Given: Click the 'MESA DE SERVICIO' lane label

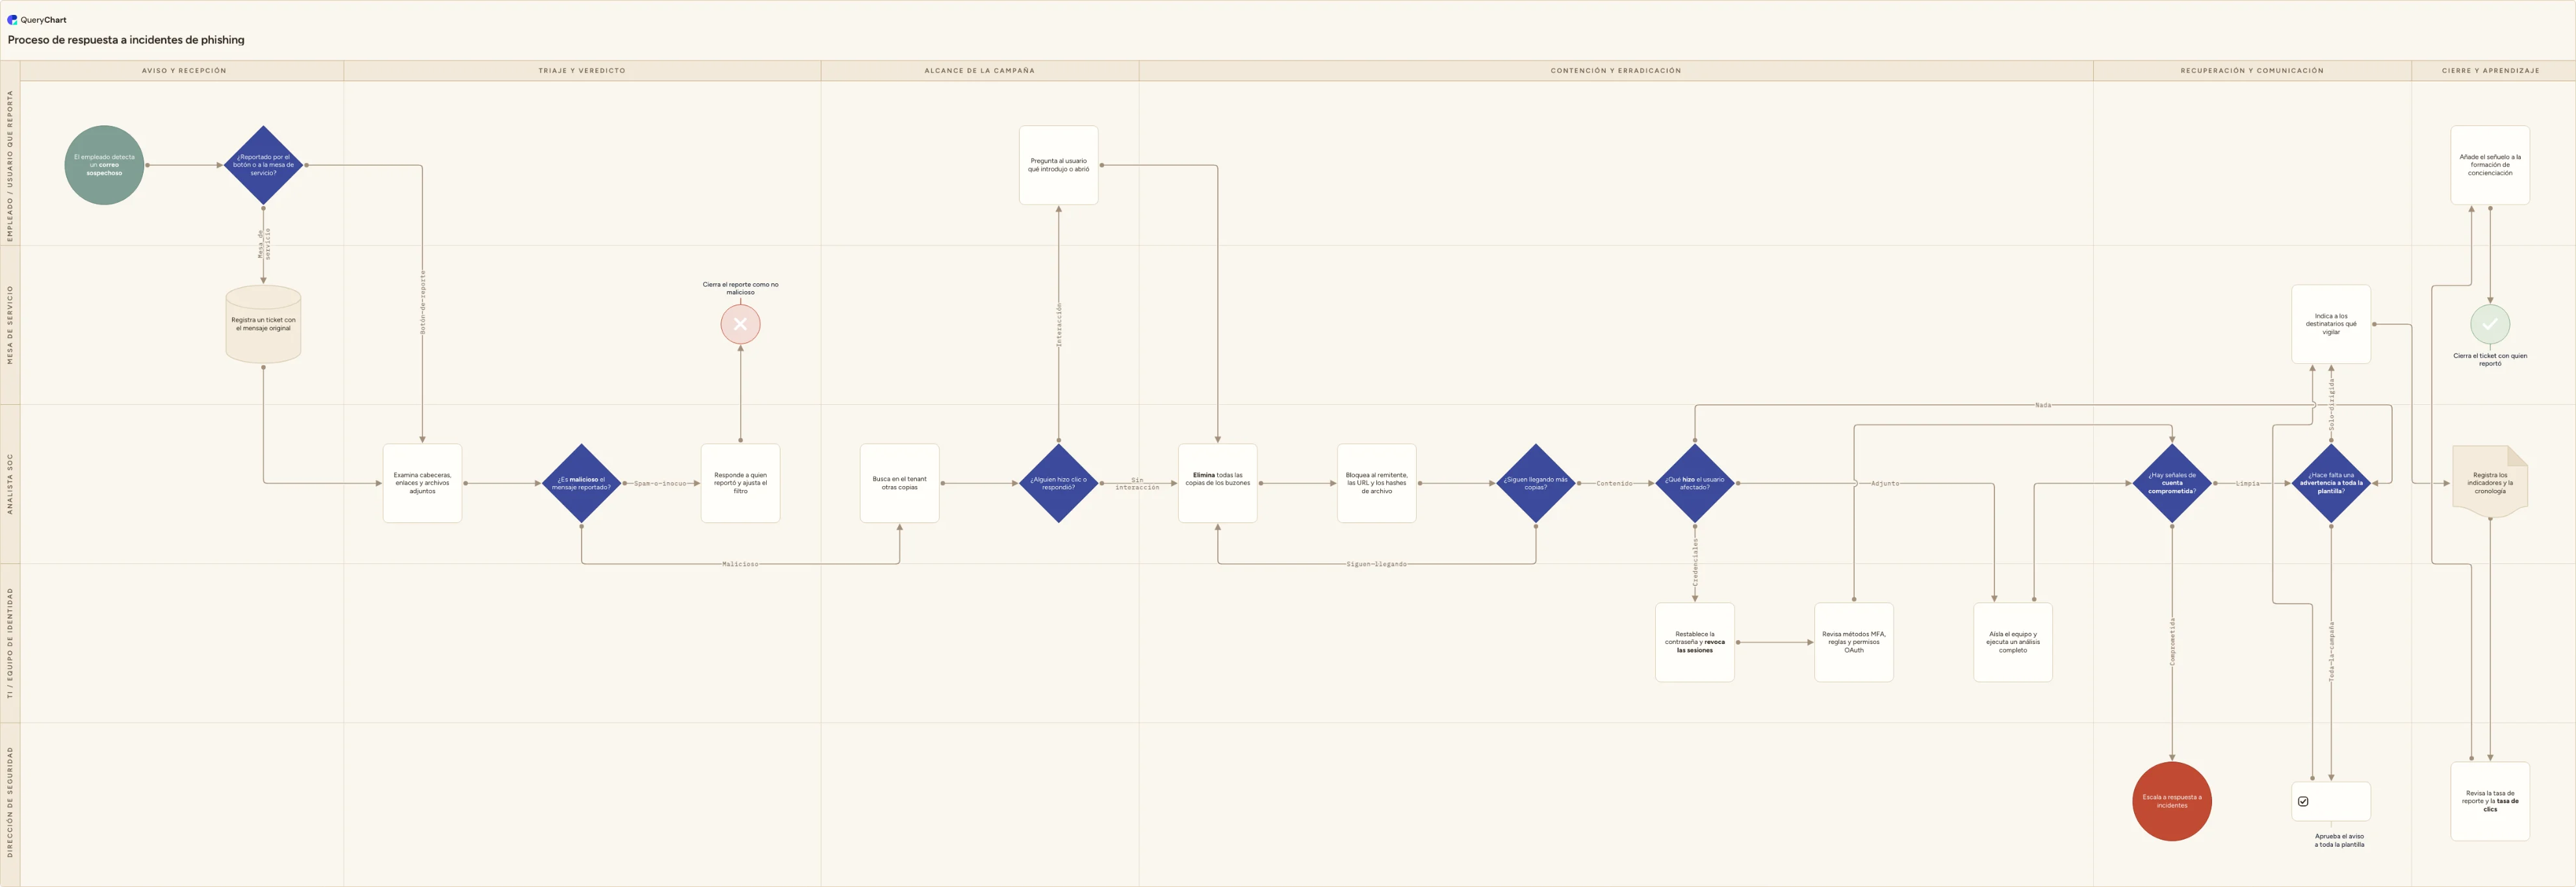Looking at the screenshot, I should (x=10, y=324).
